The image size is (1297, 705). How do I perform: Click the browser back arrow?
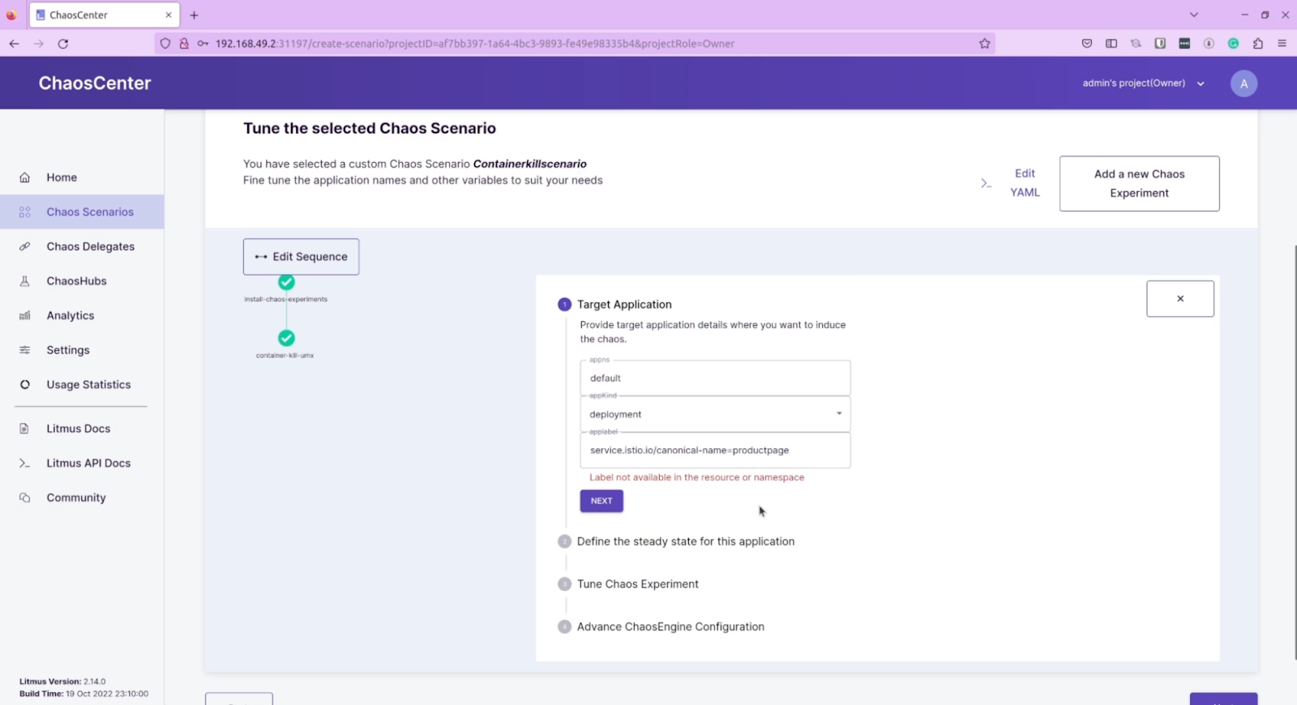14,44
